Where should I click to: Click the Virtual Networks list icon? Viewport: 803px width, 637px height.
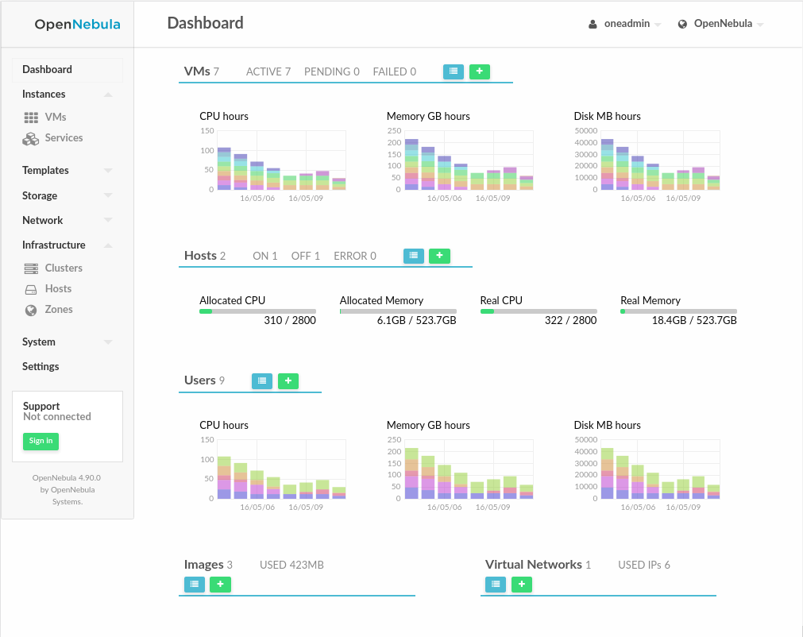tap(496, 585)
